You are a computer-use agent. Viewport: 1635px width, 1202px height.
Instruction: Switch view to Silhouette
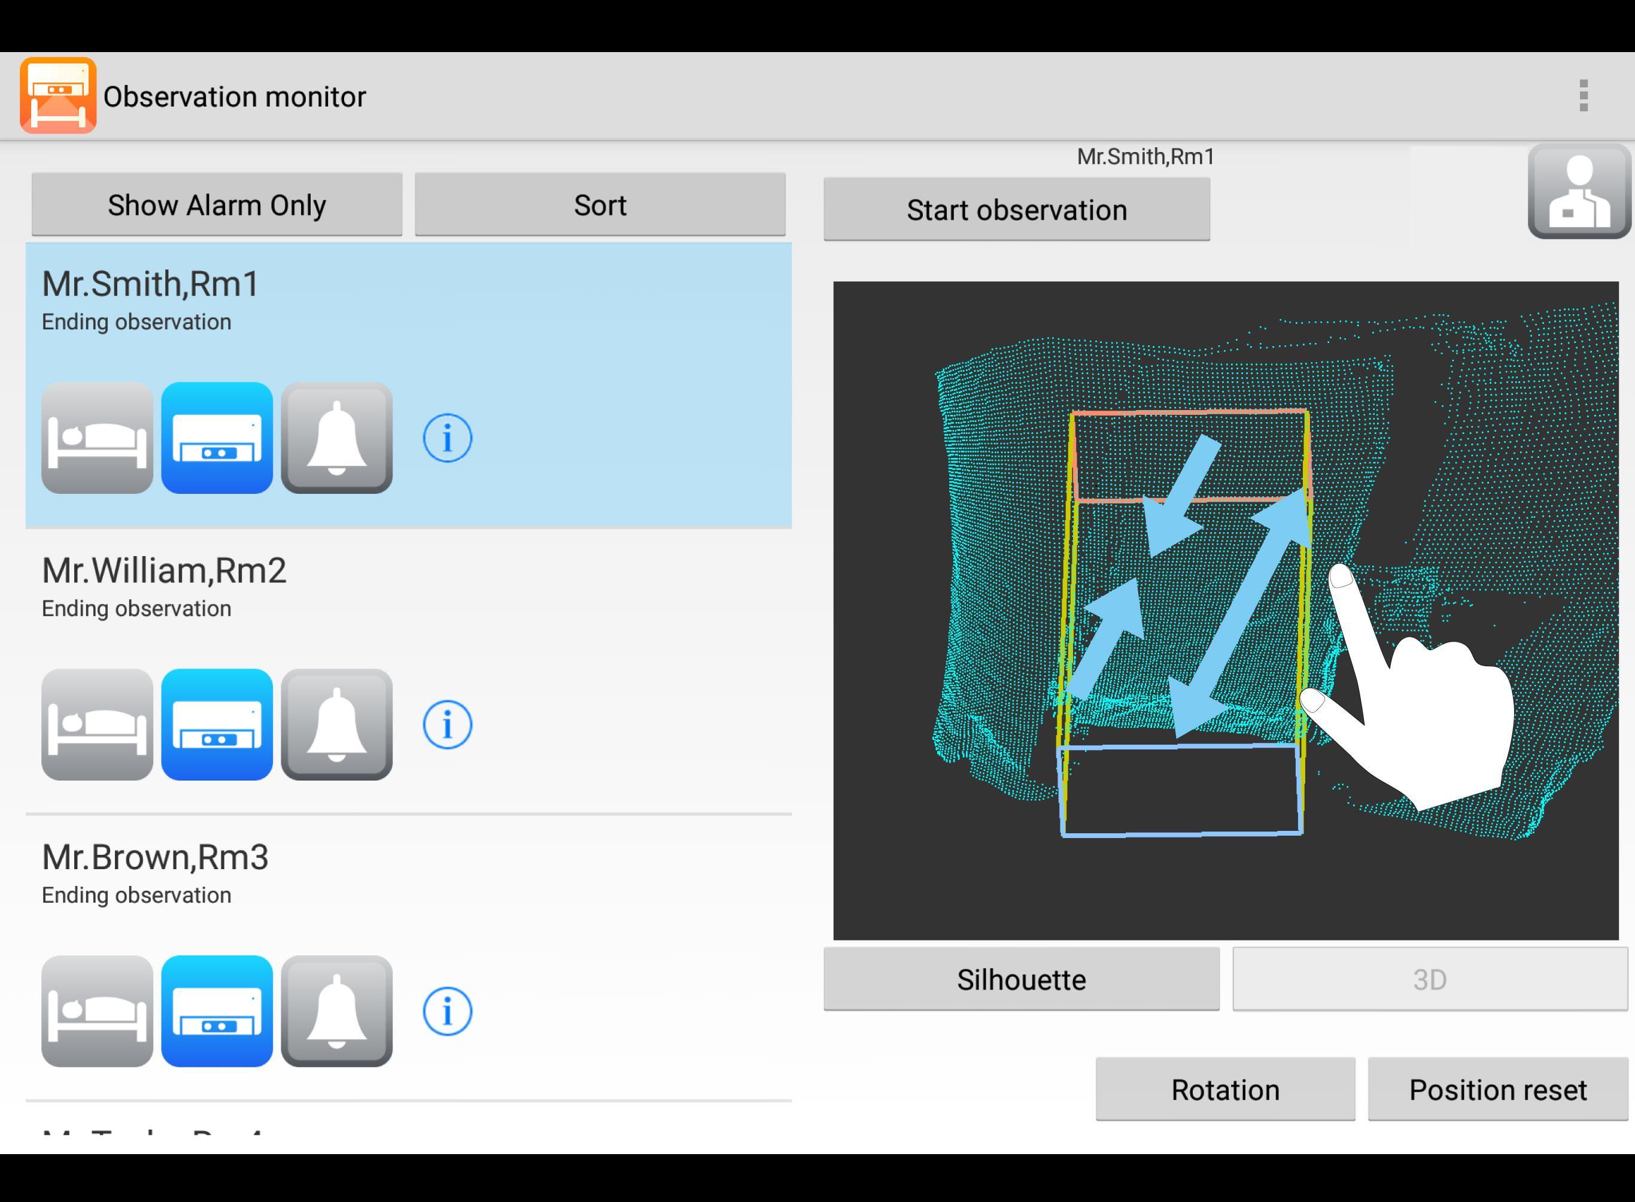[1021, 979]
